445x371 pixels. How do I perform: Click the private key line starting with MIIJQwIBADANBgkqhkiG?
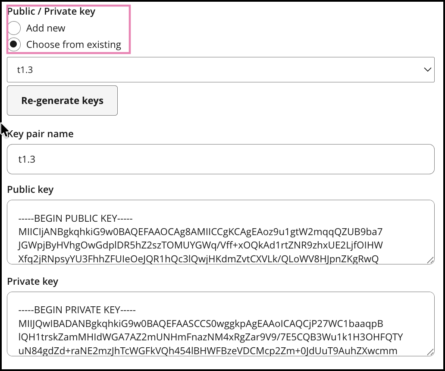point(201,324)
